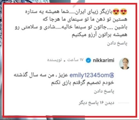The image size is (139, 120).
Task: Click the thin line beside view more replies
Action: [x=124, y=103]
